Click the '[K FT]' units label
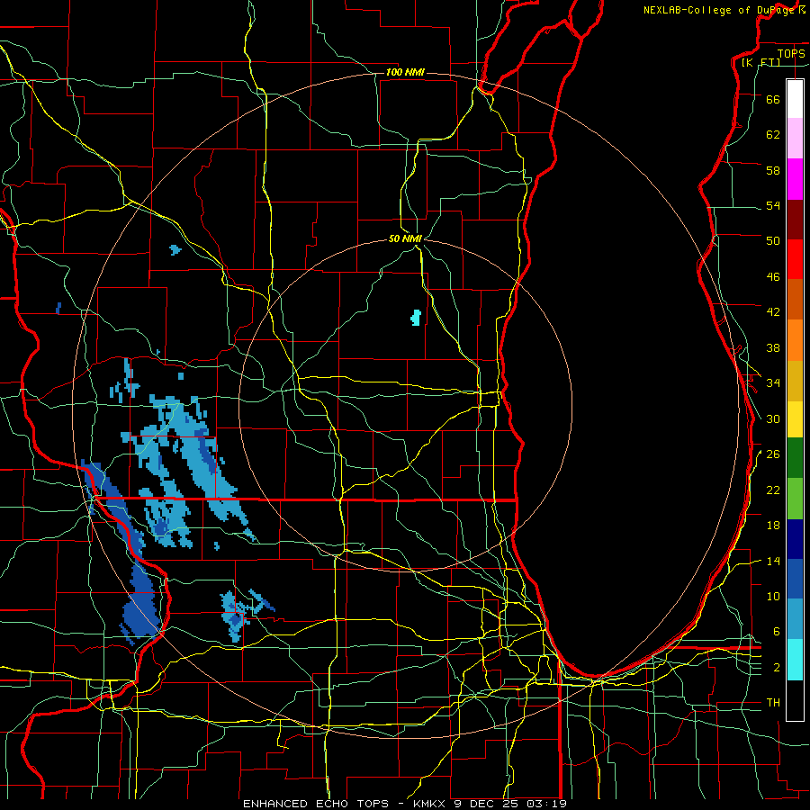Viewport: 810px width, 810px height. 760,62
